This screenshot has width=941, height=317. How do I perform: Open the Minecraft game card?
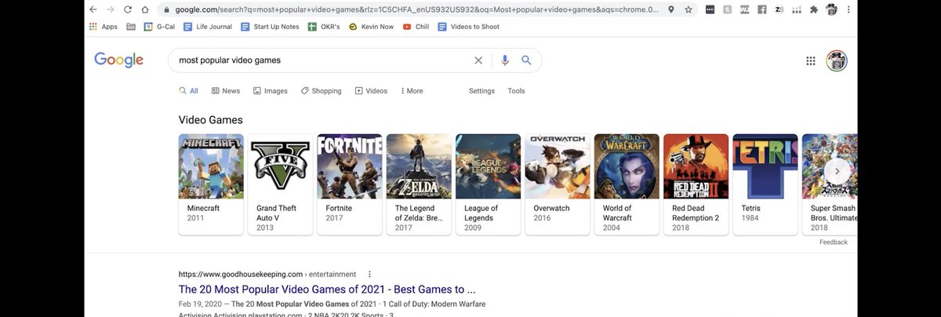tap(211, 184)
